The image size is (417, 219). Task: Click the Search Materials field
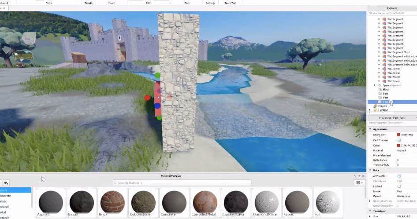[182, 183]
